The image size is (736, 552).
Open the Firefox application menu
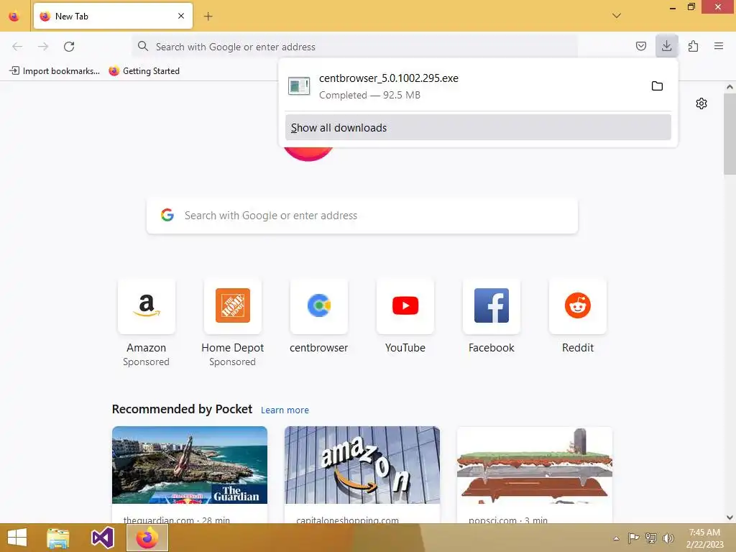[719, 46]
